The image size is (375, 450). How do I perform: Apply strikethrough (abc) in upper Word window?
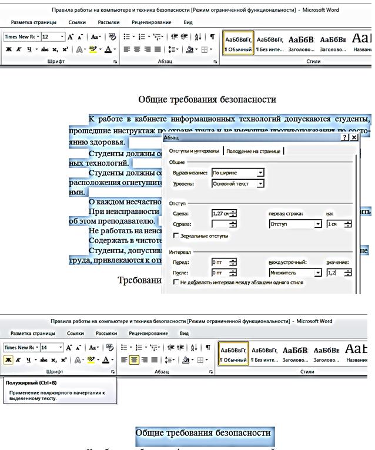(45, 49)
